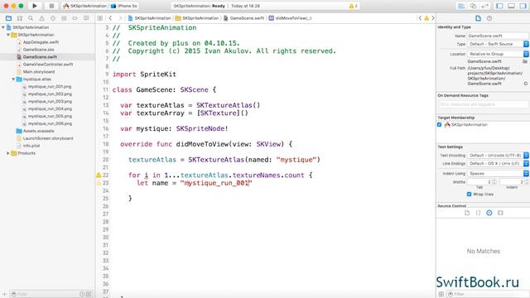Click the jump bar GameScene.swift segment
The height and width of the screenshot is (298, 530).
click(x=244, y=18)
